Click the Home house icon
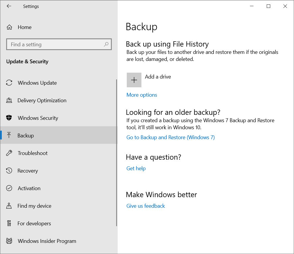 point(9,27)
